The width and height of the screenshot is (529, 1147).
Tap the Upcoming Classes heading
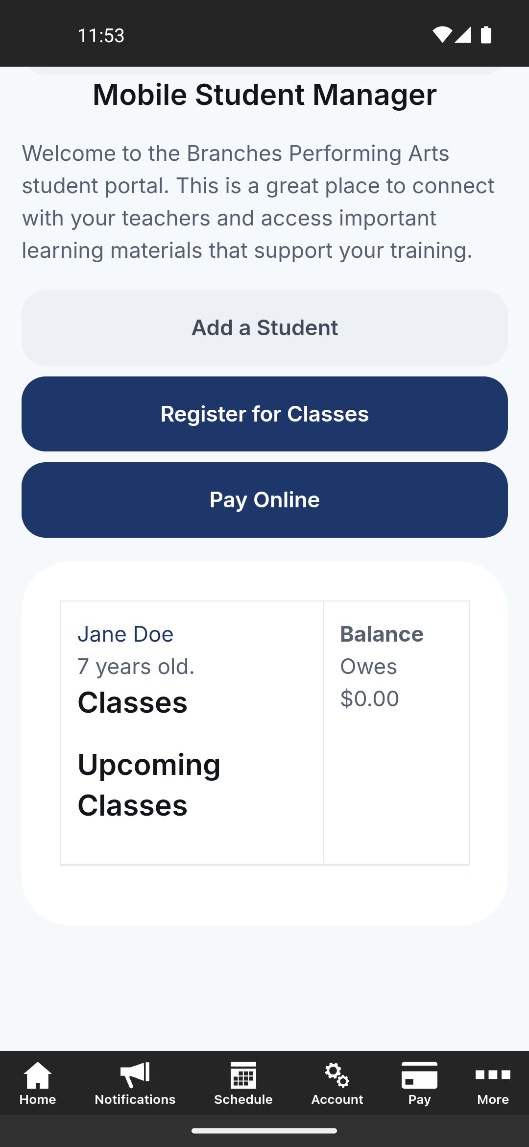pyautogui.click(x=149, y=785)
